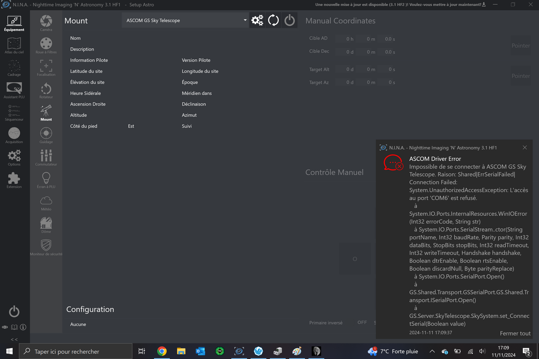Click Fermer tout to dismiss notifications
This screenshot has width=539, height=359.
pyautogui.click(x=515, y=334)
